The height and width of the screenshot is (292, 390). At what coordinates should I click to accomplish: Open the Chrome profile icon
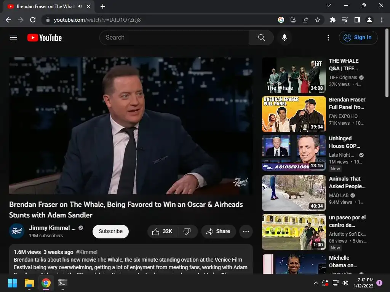[369, 20]
